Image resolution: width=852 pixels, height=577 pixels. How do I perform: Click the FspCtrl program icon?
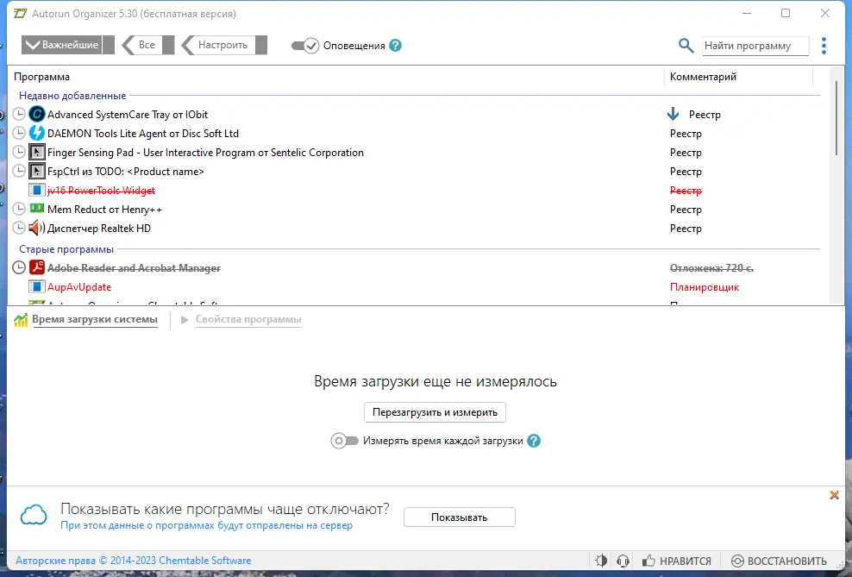point(36,171)
